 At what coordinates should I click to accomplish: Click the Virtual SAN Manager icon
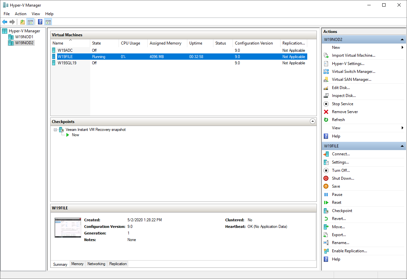click(x=326, y=79)
